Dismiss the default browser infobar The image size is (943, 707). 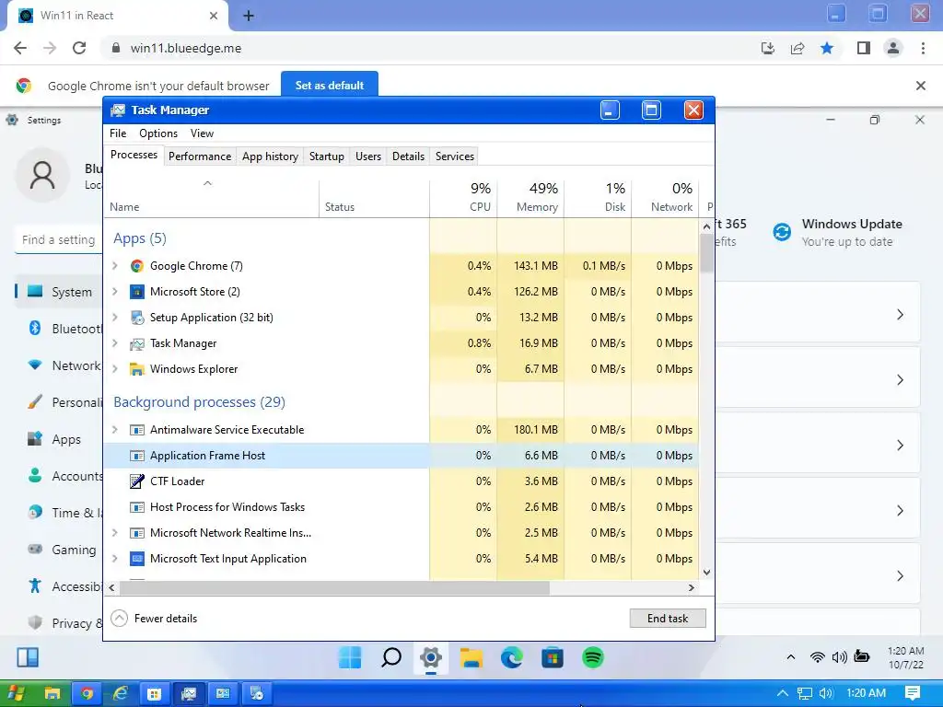click(921, 86)
